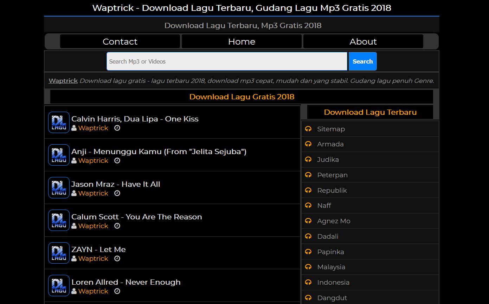This screenshot has width=489, height=304.
Task: Click the DL Lagu icon beside You Are The Reason
Action: pos(59,220)
